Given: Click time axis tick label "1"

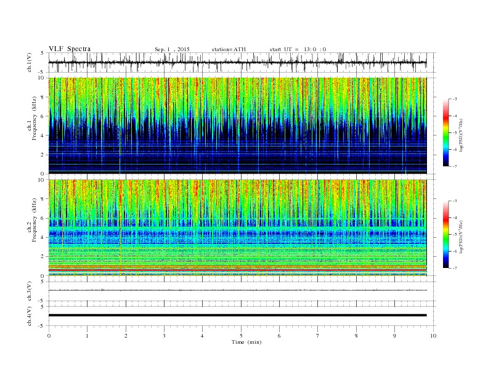Looking at the screenshot, I should (87, 336).
